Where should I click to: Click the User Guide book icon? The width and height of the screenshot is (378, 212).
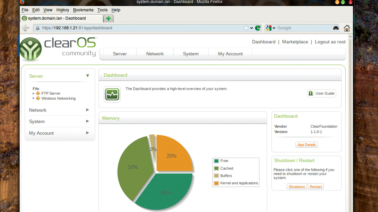[x=311, y=93]
